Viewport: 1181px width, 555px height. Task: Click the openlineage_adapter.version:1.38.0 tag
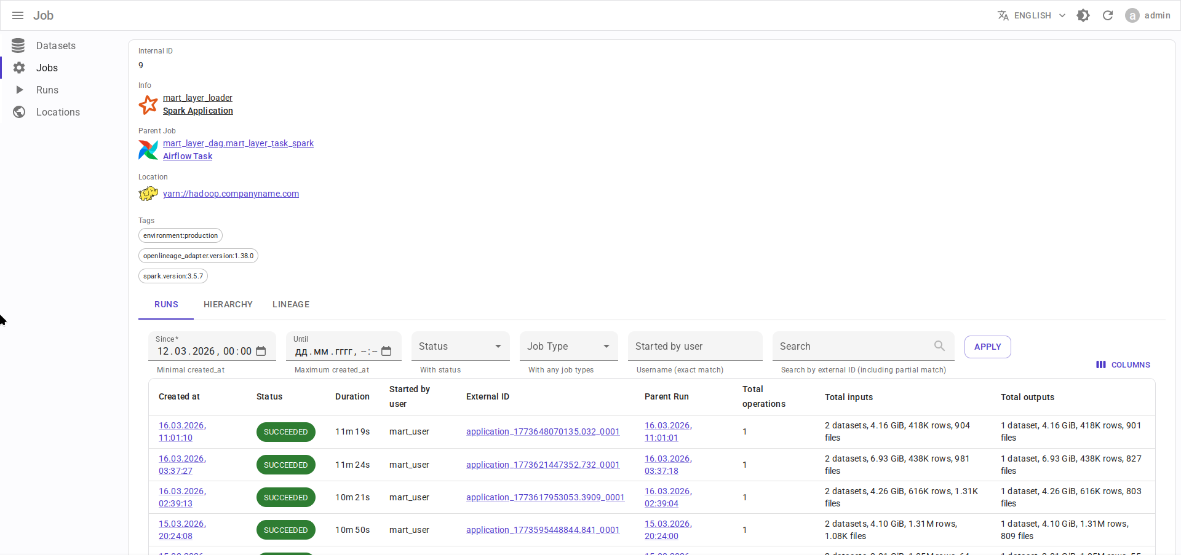(x=198, y=256)
